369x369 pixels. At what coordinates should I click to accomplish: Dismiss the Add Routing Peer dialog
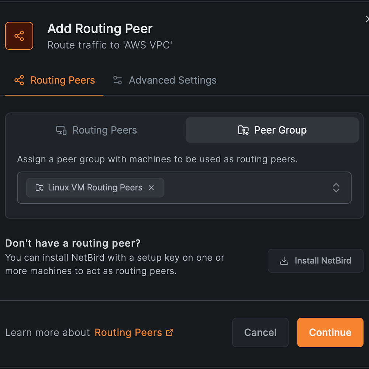coord(367,19)
